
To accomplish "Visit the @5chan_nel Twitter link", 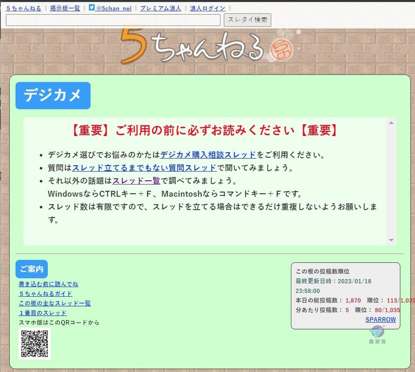I will 113,8.
